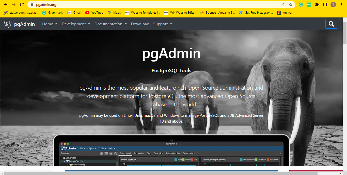Open the Maps bookmark
This screenshot has height=175, width=347.
click(114, 13)
